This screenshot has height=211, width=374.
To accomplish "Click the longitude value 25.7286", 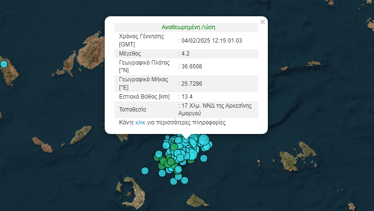I will (190, 83).
